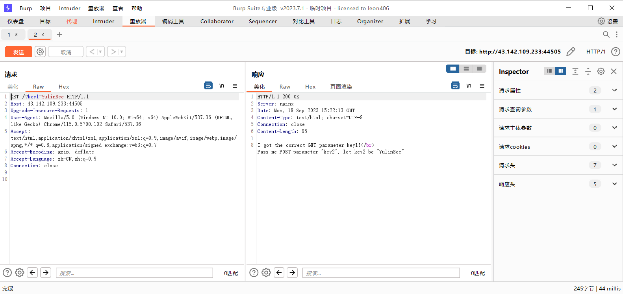
Task: Open the Intruder menu in menu bar
Action: (x=70, y=8)
